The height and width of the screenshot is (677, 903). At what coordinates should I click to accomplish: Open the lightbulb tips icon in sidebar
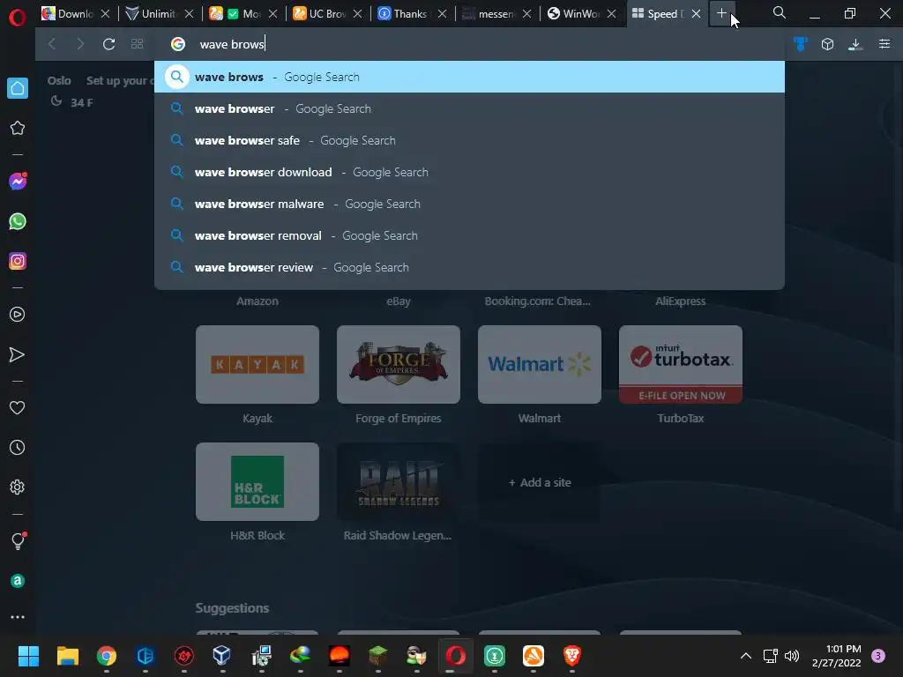pyautogui.click(x=18, y=541)
